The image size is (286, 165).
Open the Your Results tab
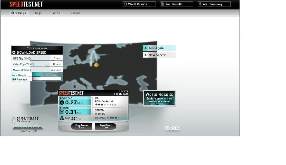pos(177,4)
